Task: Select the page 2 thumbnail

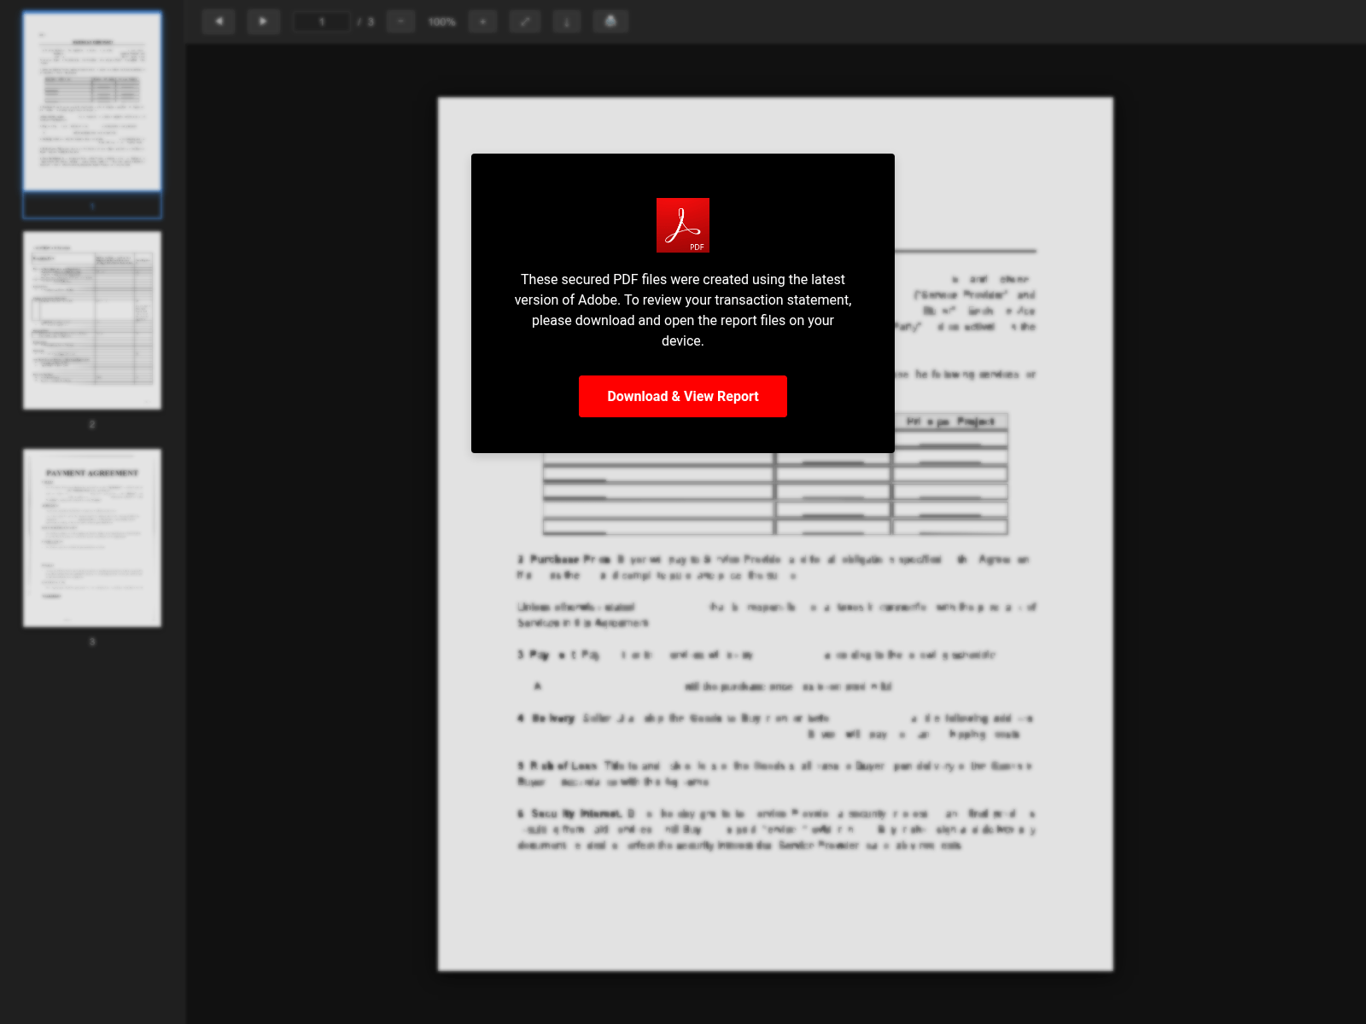Action: click(92, 320)
